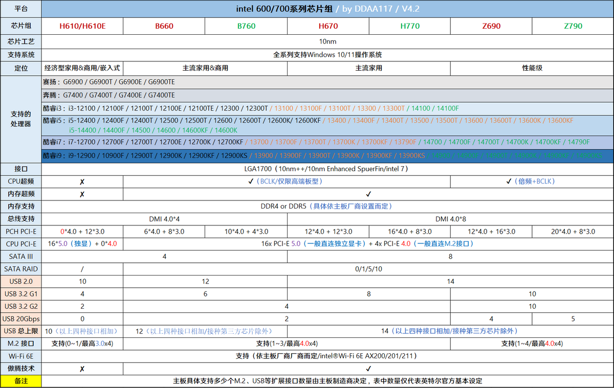Select the "DMI 4.0*8" cell
The width and height of the screenshot is (614, 388).
click(x=450, y=219)
